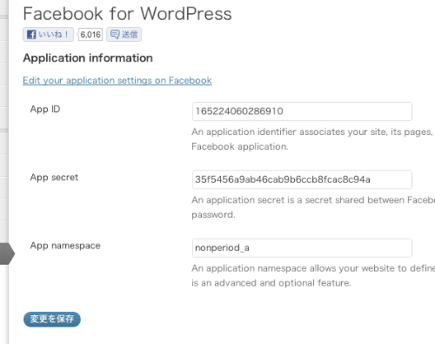Viewport: 435px width, 344px height.
Task: Open Edit your application settings on Facebook
Action: [x=117, y=80]
